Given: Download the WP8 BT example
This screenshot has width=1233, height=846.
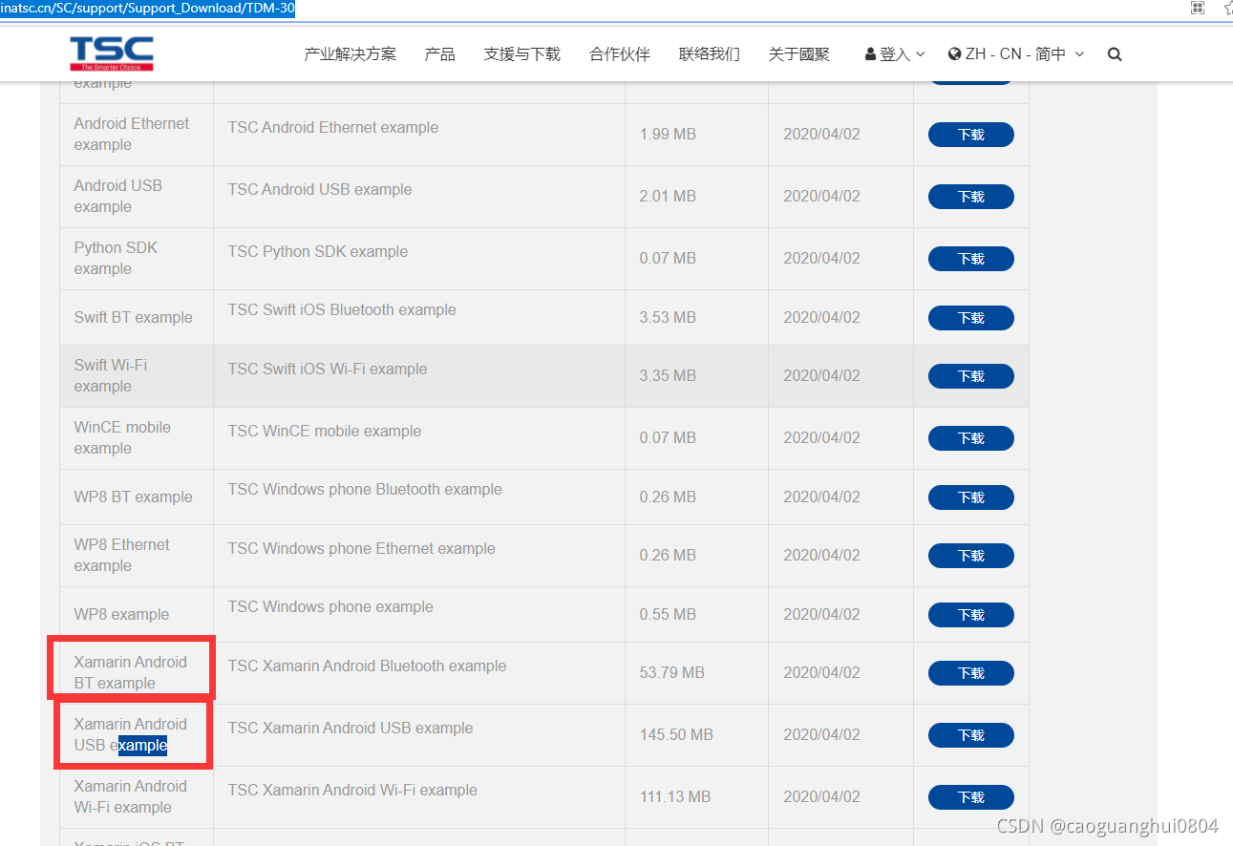Looking at the screenshot, I should 971,497.
